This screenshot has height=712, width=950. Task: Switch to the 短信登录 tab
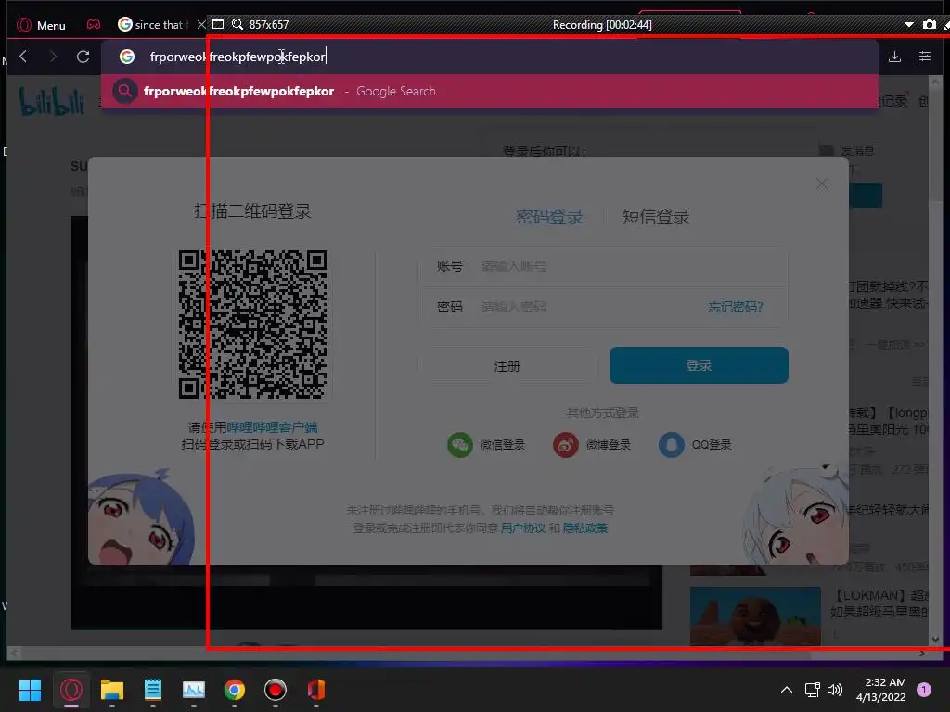tap(656, 217)
